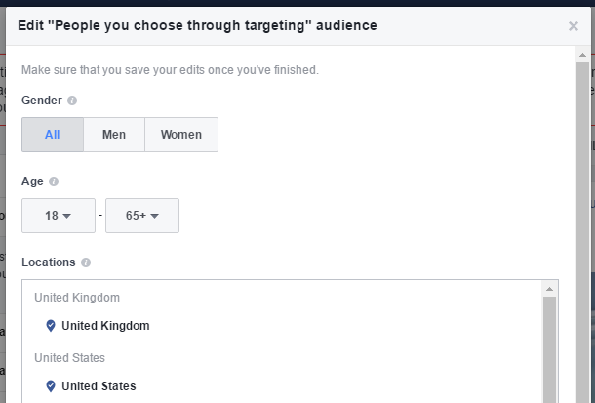Image resolution: width=595 pixels, height=403 pixels.
Task: Select the bold United States entry
Action: click(99, 386)
